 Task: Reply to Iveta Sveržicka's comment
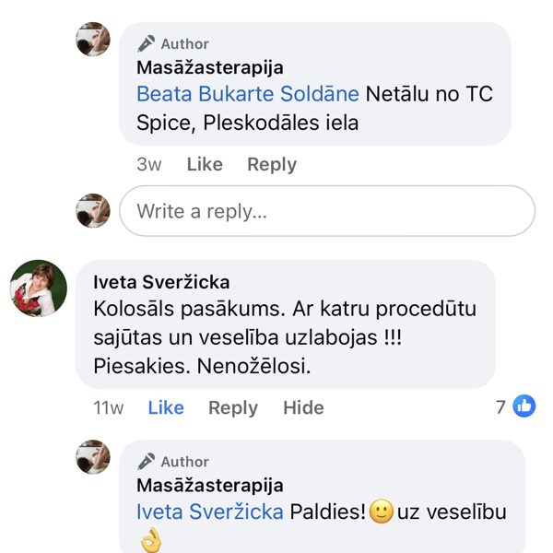click(x=233, y=407)
